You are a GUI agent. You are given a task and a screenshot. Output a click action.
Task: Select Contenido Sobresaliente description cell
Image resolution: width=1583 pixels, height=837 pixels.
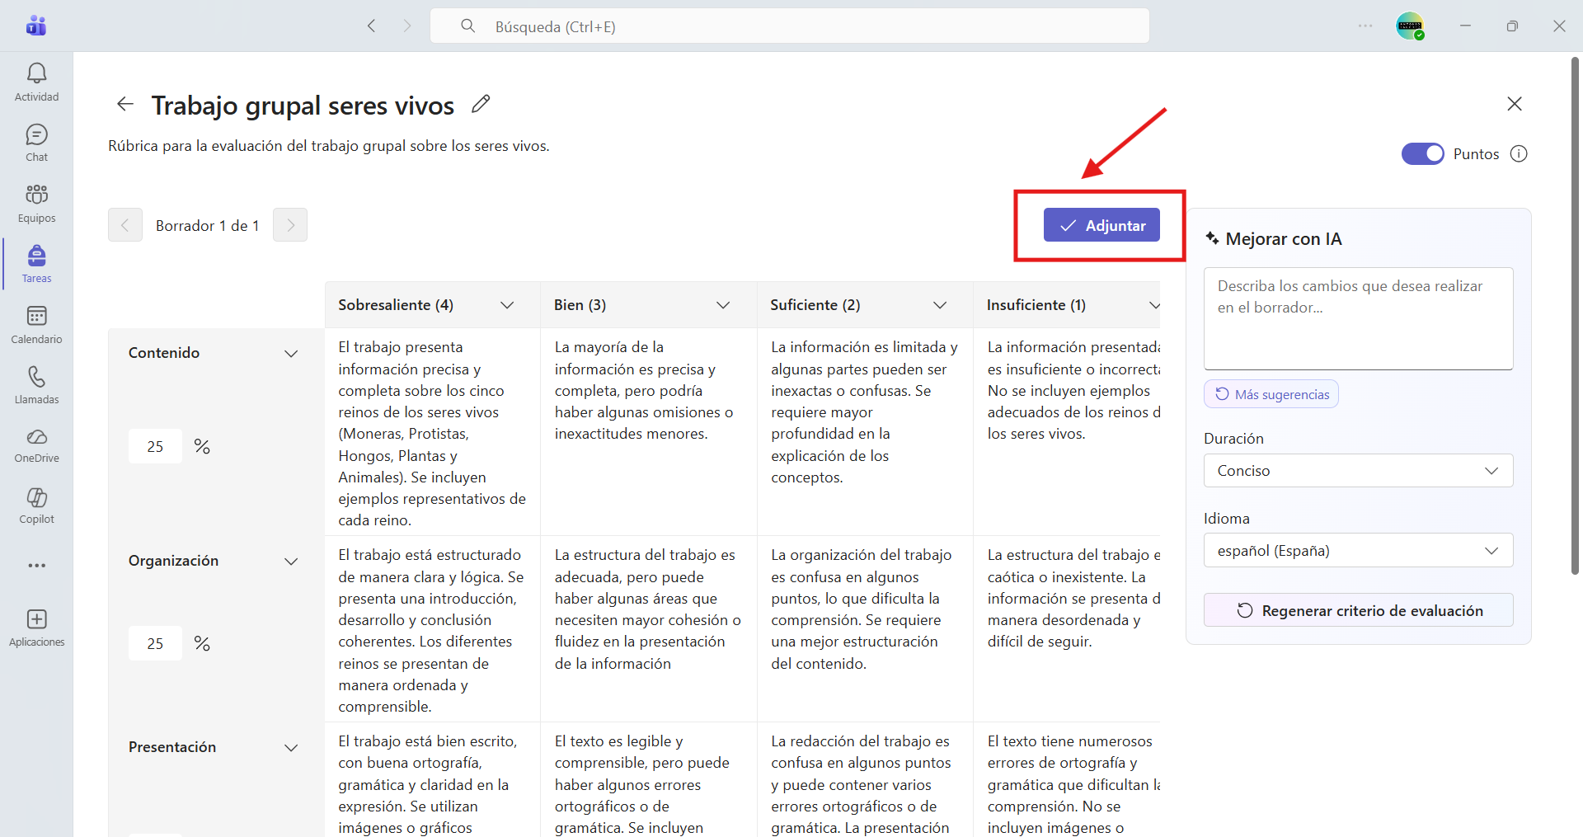coord(432,433)
